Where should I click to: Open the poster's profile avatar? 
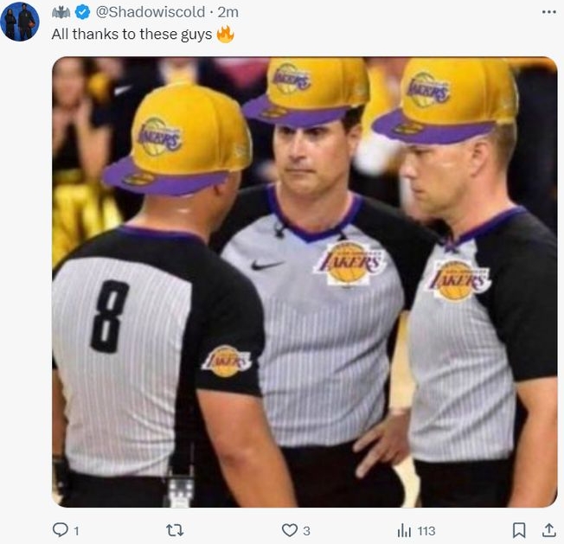pyautogui.click(x=19, y=22)
